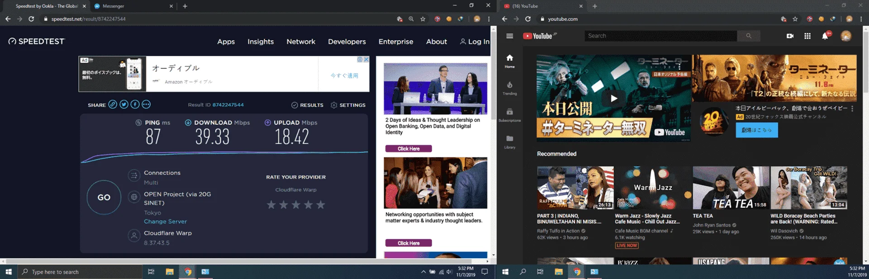869x279 pixels.
Task: Click the YouTube create video camera icon
Action: click(790, 36)
